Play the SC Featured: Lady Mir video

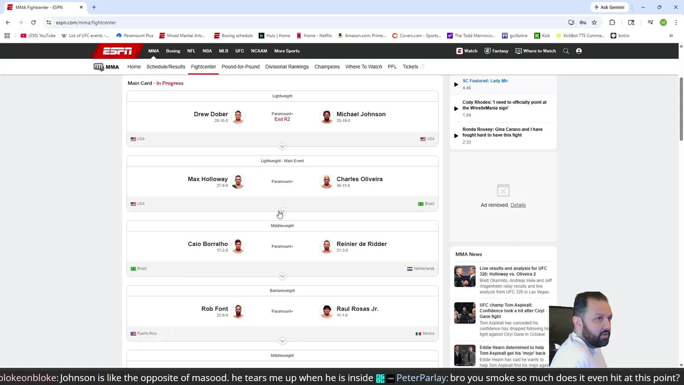(456, 84)
